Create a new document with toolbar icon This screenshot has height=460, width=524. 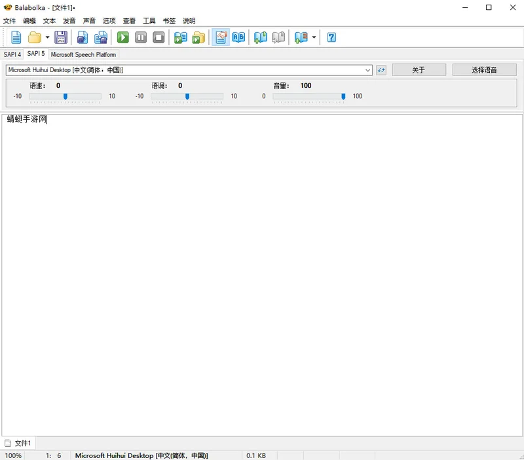(16, 37)
